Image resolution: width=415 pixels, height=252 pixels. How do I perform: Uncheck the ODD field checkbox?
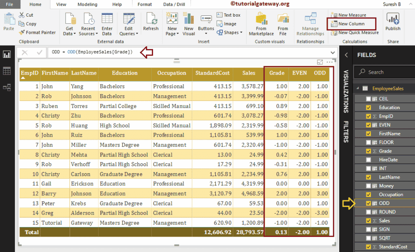pos(368,203)
